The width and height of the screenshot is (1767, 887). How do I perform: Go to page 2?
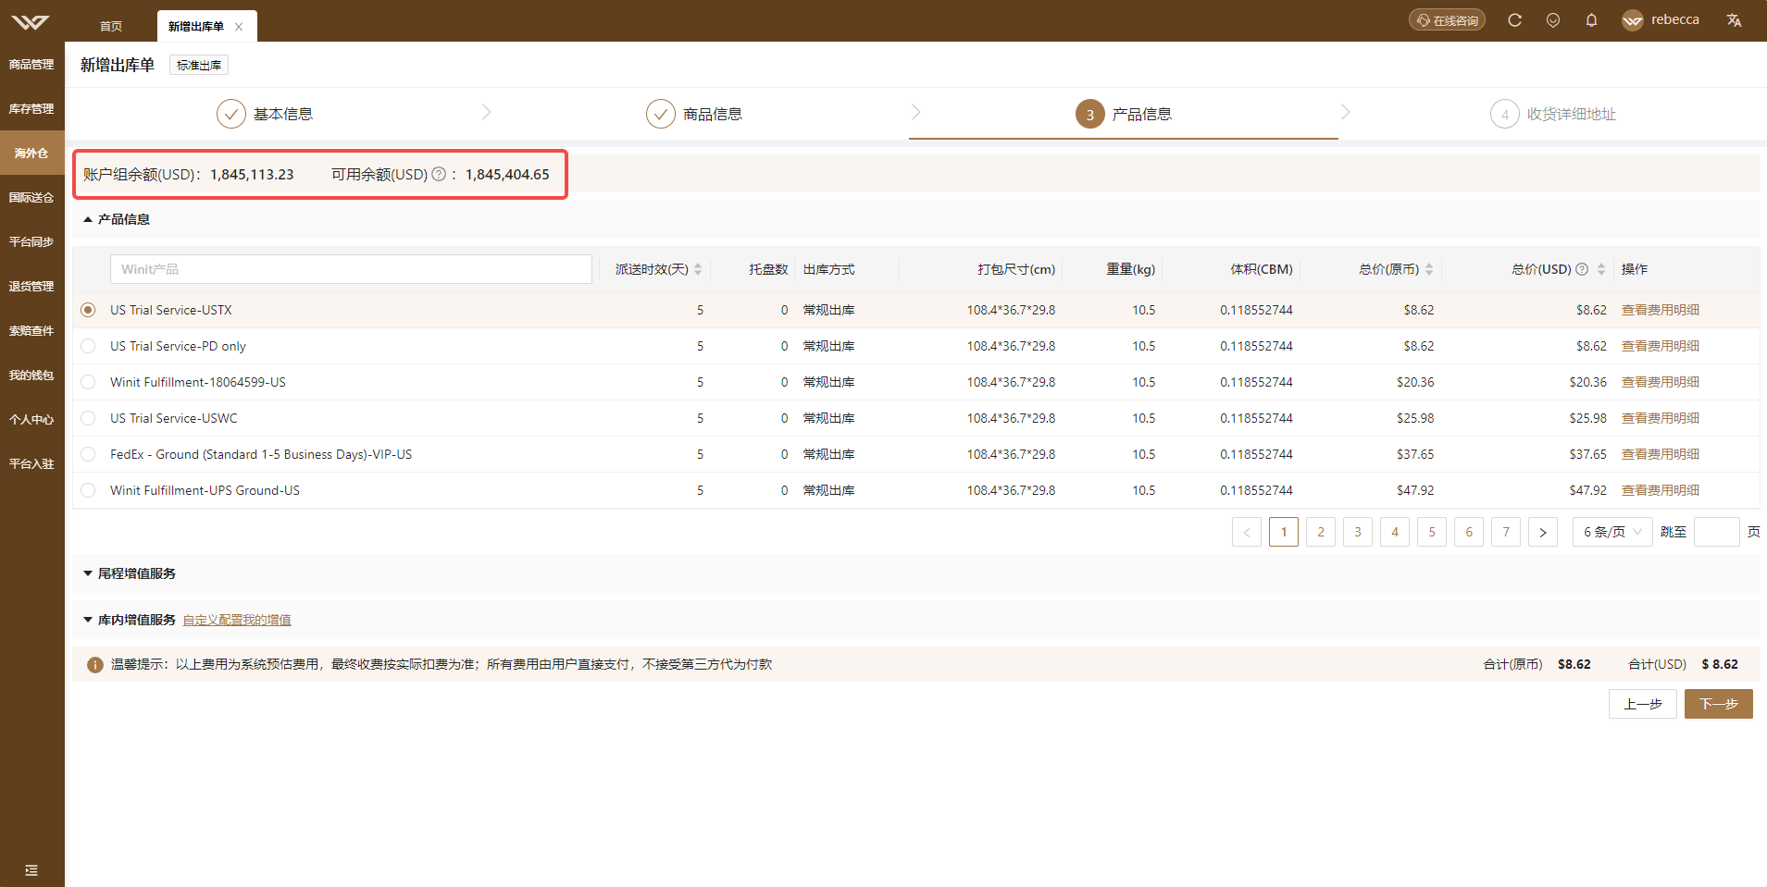click(1321, 532)
